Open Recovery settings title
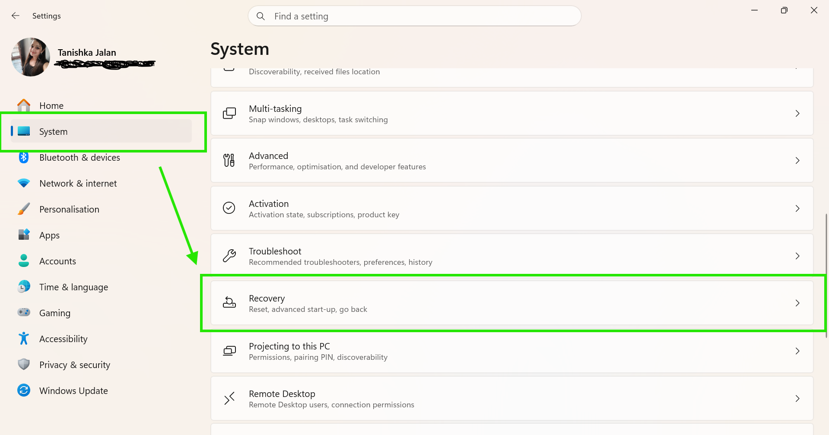 tap(267, 298)
